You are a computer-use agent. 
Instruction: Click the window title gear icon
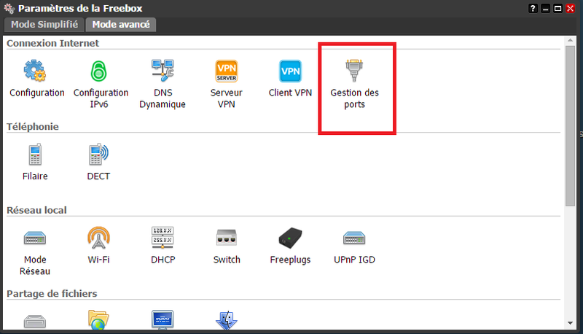[x=9, y=8]
